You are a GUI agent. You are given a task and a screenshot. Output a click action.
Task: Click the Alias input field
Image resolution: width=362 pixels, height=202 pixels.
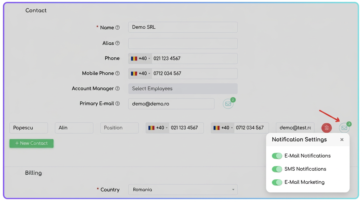[183, 43]
